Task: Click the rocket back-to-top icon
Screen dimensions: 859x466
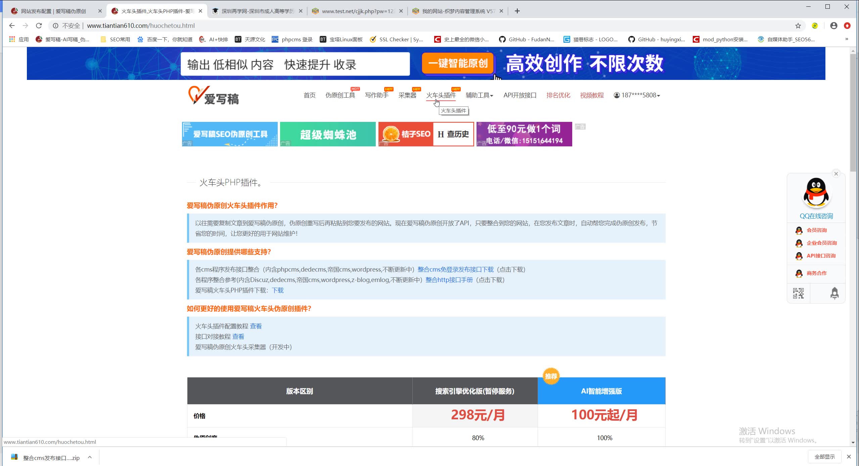Action: [x=834, y=293]
